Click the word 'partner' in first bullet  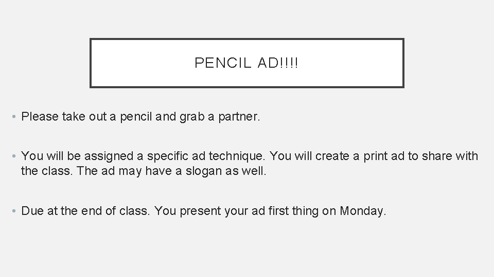point(238,117)
